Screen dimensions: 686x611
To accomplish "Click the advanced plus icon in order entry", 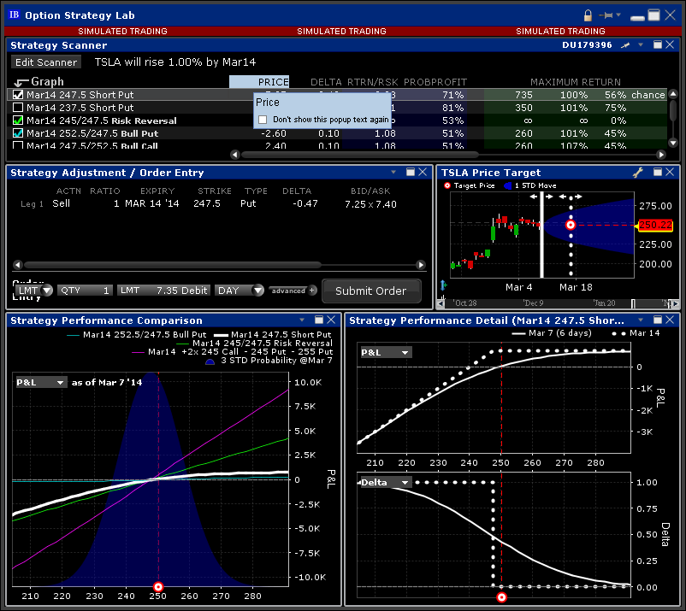I will click(x=312, y=291).
